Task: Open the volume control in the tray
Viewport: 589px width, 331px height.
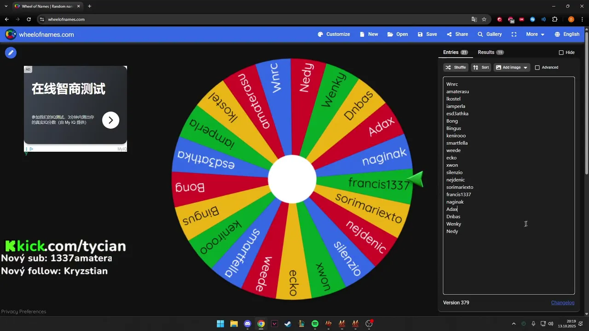Action: click(x=551, y=324)
